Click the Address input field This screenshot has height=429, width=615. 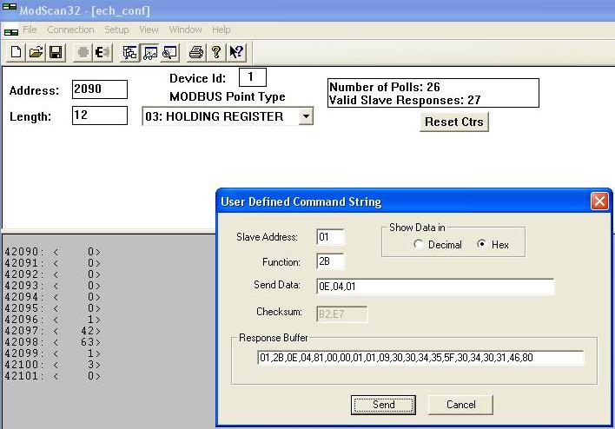coord(99,89)
